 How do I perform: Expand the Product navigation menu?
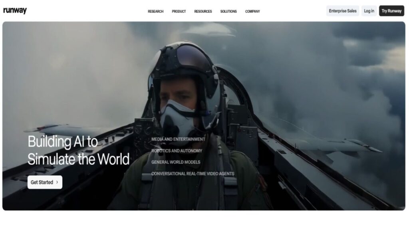pos(179,12)
